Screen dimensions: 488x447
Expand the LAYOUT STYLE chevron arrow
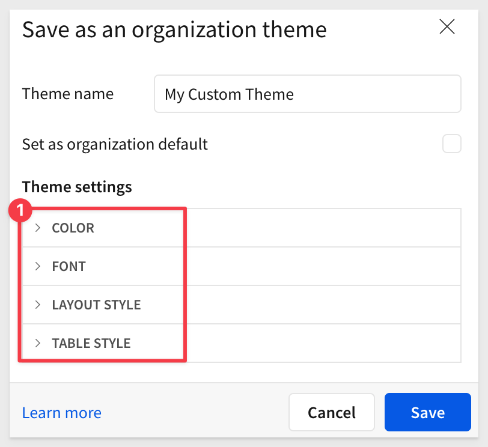click(38, 305)
